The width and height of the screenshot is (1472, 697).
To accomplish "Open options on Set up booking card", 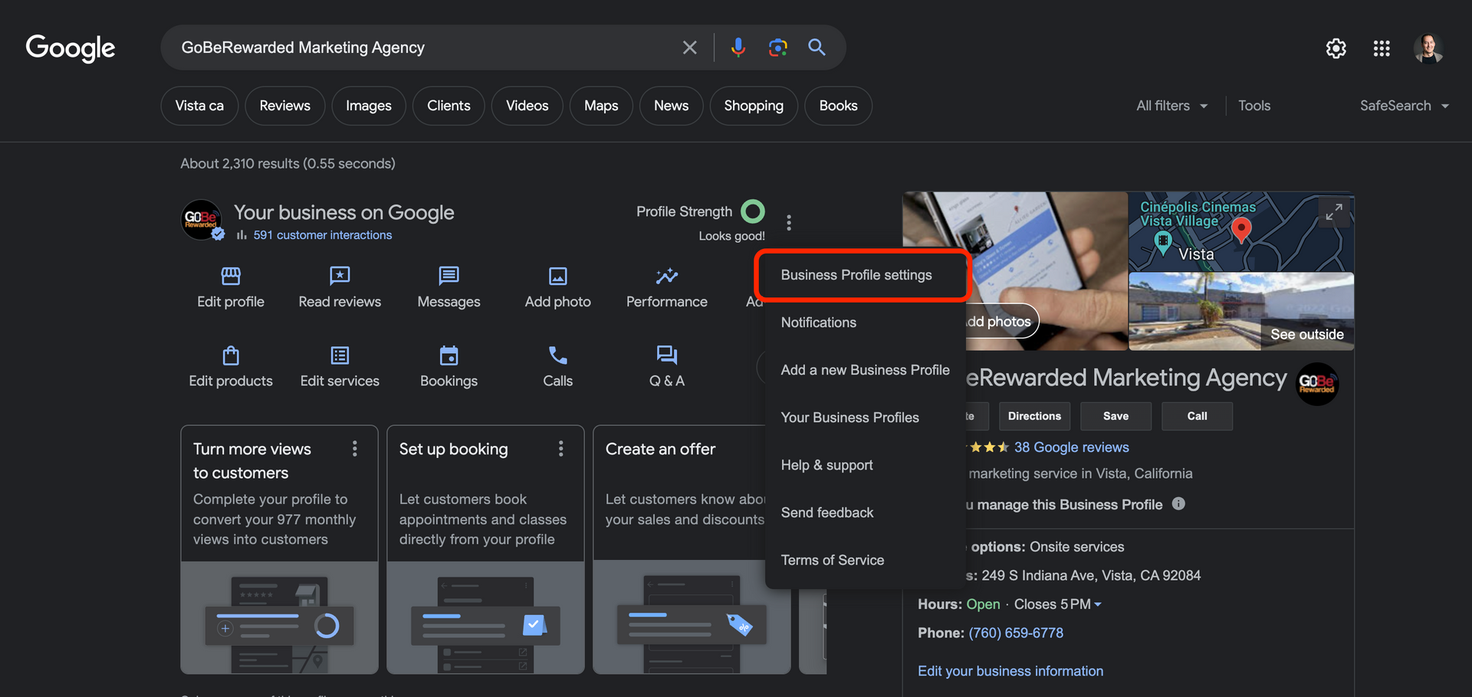I will (x=561, y=449).
